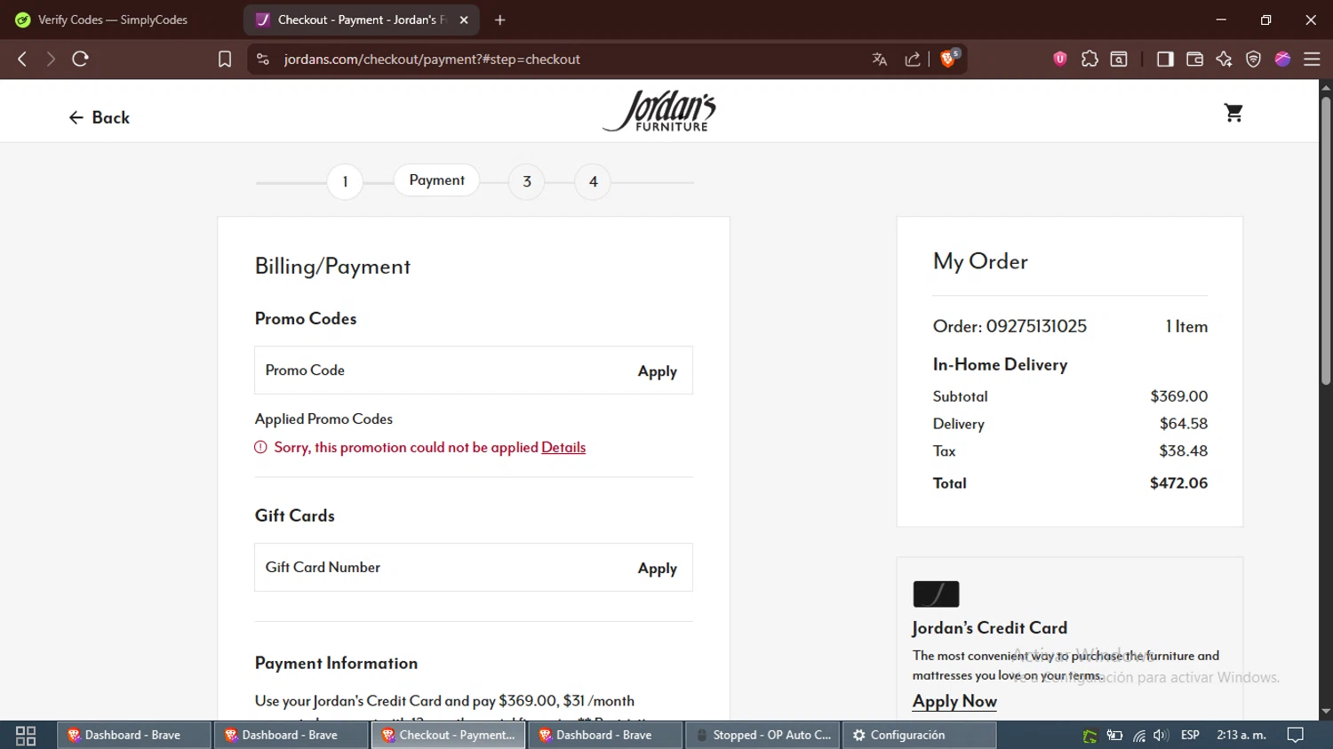The width and height of the screenshot is (1333, 749).
Task: Click Apply Now for Jordan's Credit Card
Action: (954, 701)
